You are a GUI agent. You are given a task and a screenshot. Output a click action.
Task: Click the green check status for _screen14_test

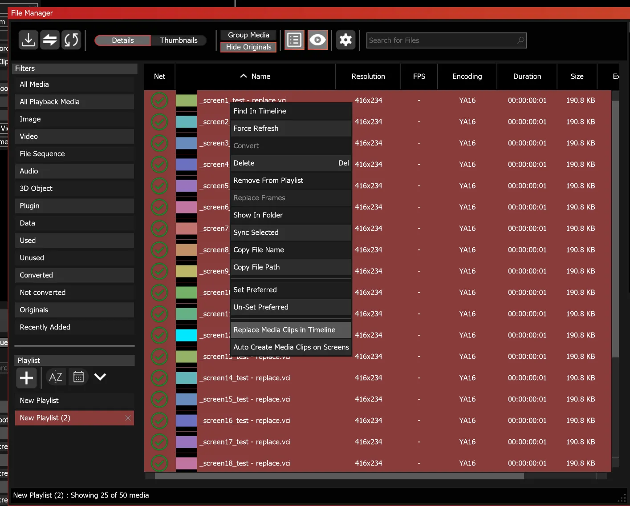[159, 378]
